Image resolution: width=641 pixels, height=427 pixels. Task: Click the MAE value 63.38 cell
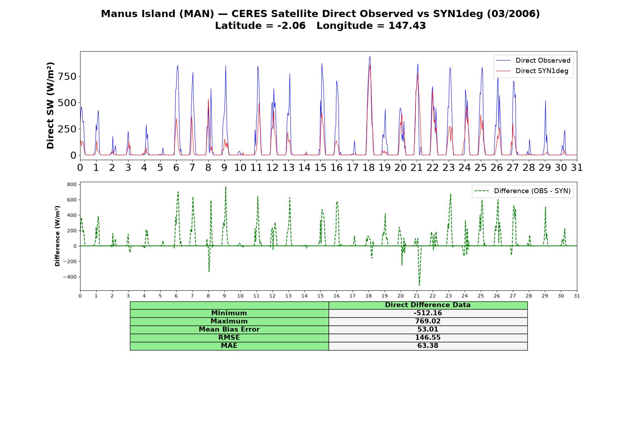[x=428, y=346]
